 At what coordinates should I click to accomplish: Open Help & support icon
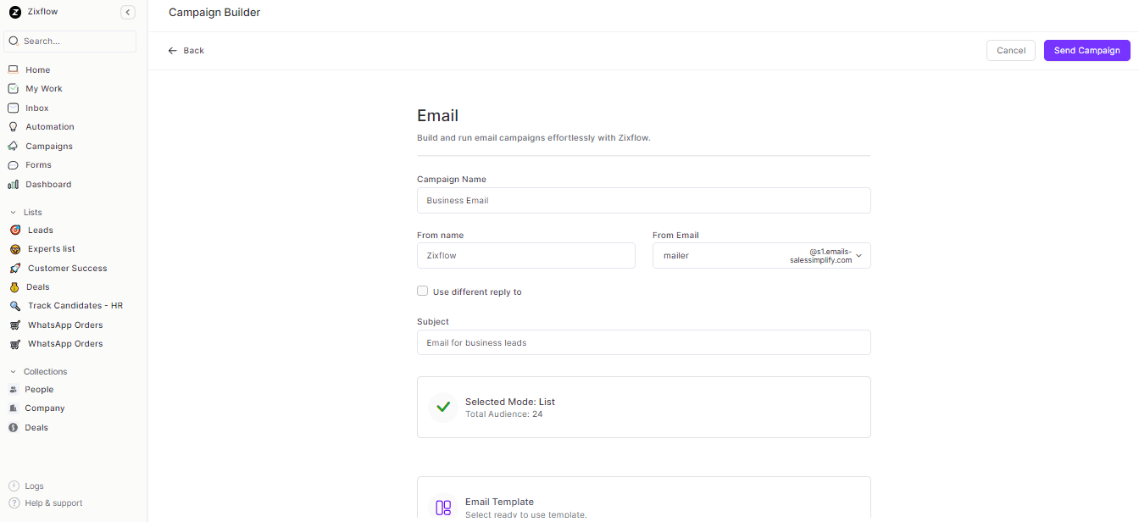coord(14,503)
